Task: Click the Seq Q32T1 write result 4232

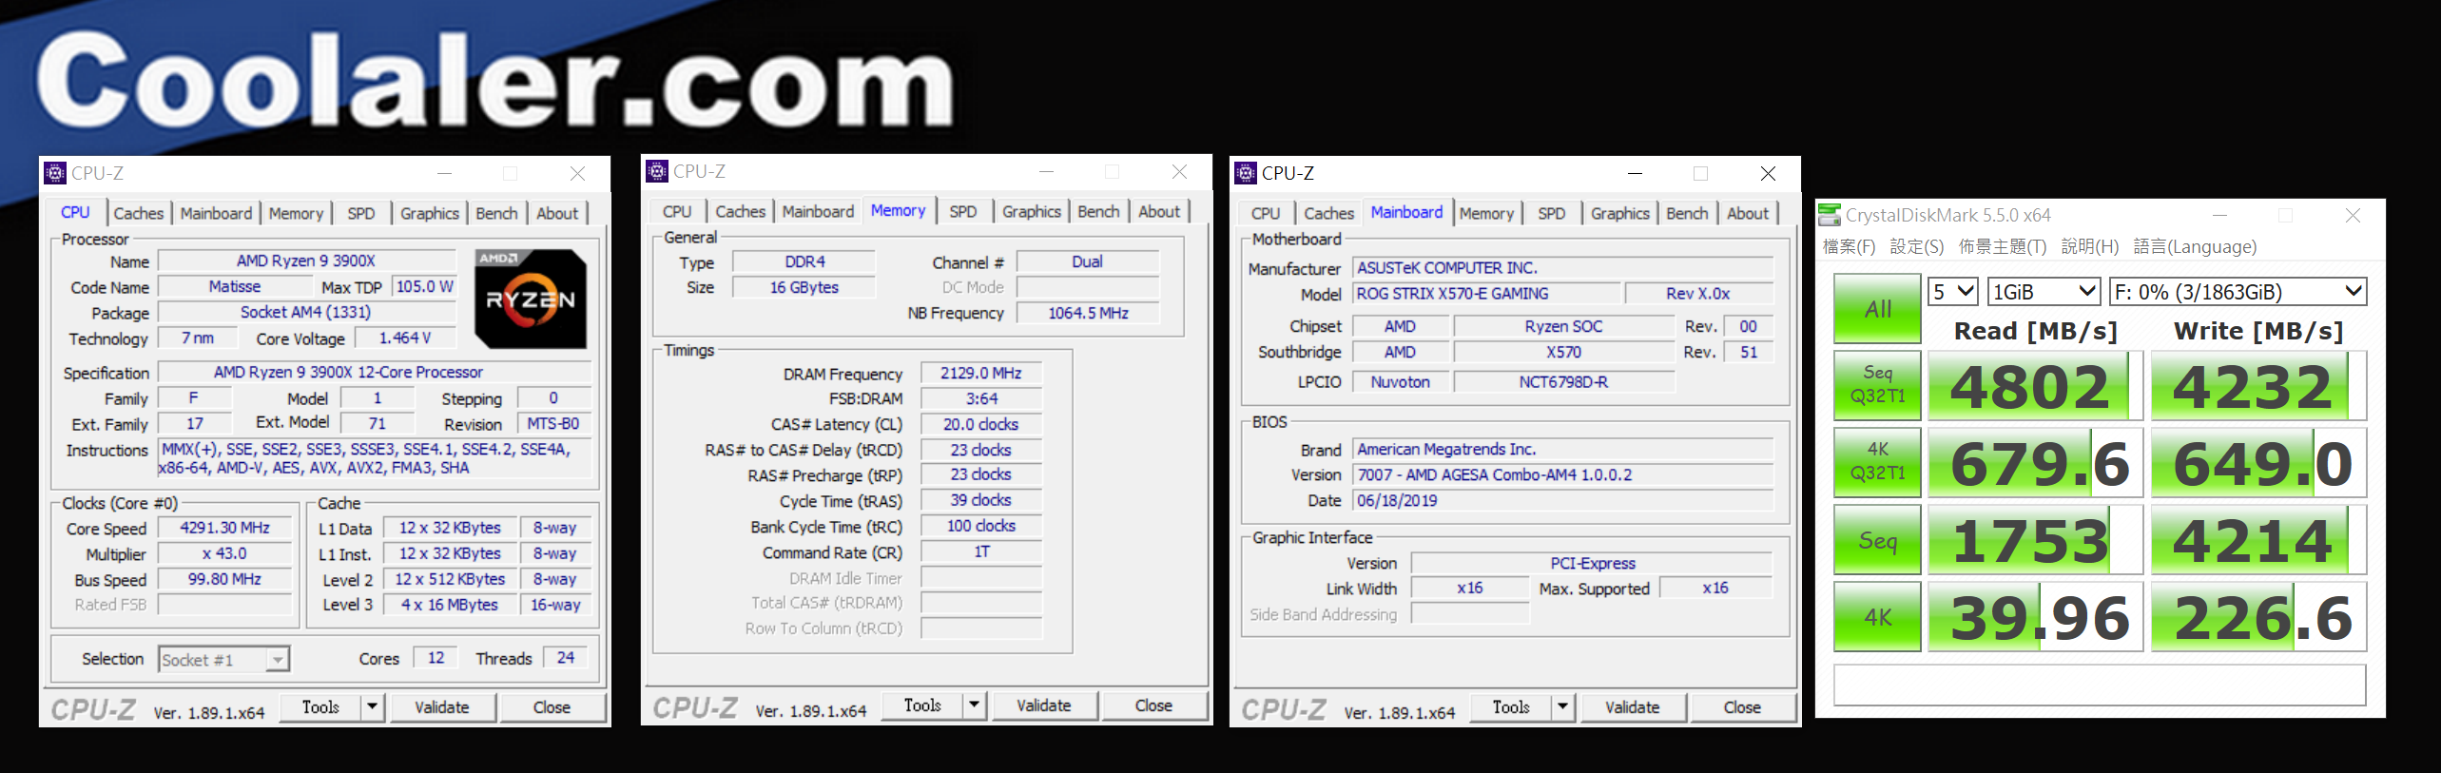Action: click(2258, 386)
